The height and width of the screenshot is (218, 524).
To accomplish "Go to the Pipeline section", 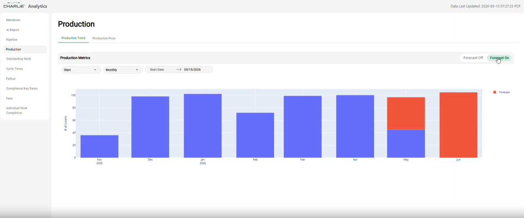I will coord(12,40).
